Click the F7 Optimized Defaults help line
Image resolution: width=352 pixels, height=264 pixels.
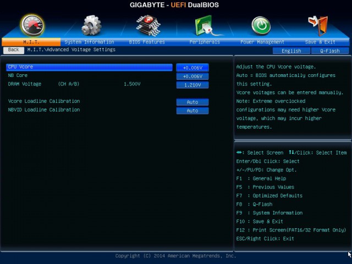click(x=269, y=196)
